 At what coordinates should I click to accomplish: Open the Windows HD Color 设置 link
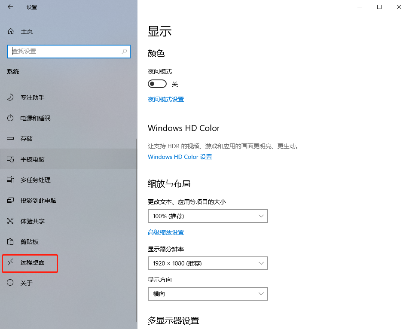180,157
